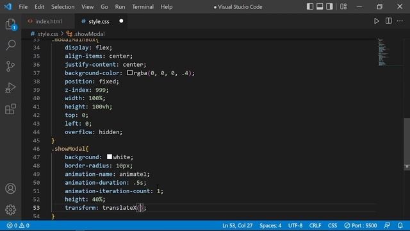Open the Run menu
Screen dimensions: 410x231
[120, 7]
